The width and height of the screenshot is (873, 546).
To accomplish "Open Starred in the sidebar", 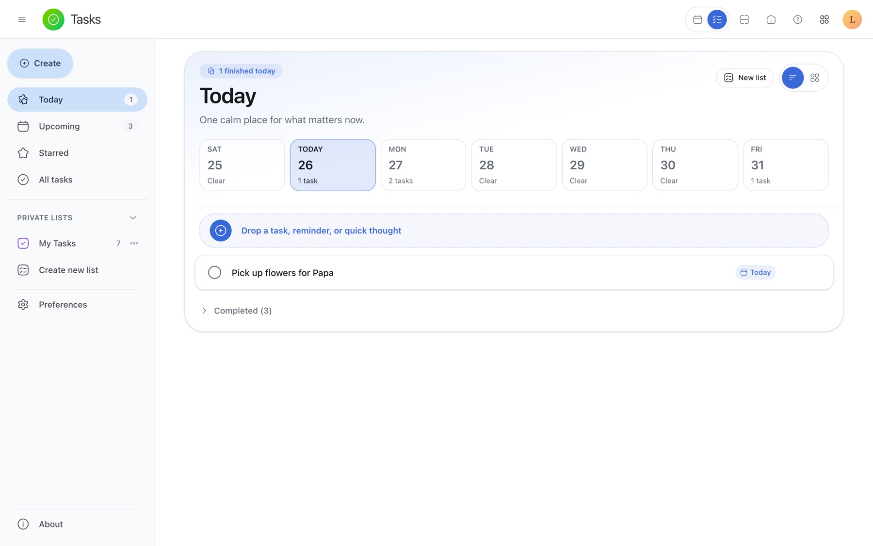I will click(x=77, y=153).
